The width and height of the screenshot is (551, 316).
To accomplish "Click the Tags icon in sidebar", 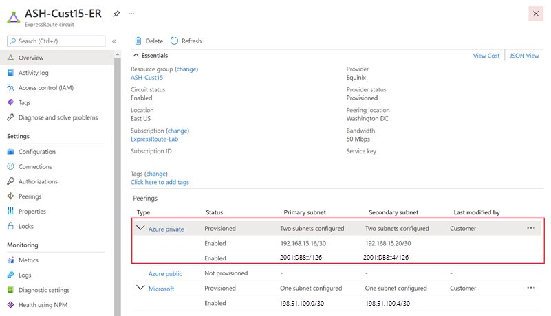I will pos(11,102).
